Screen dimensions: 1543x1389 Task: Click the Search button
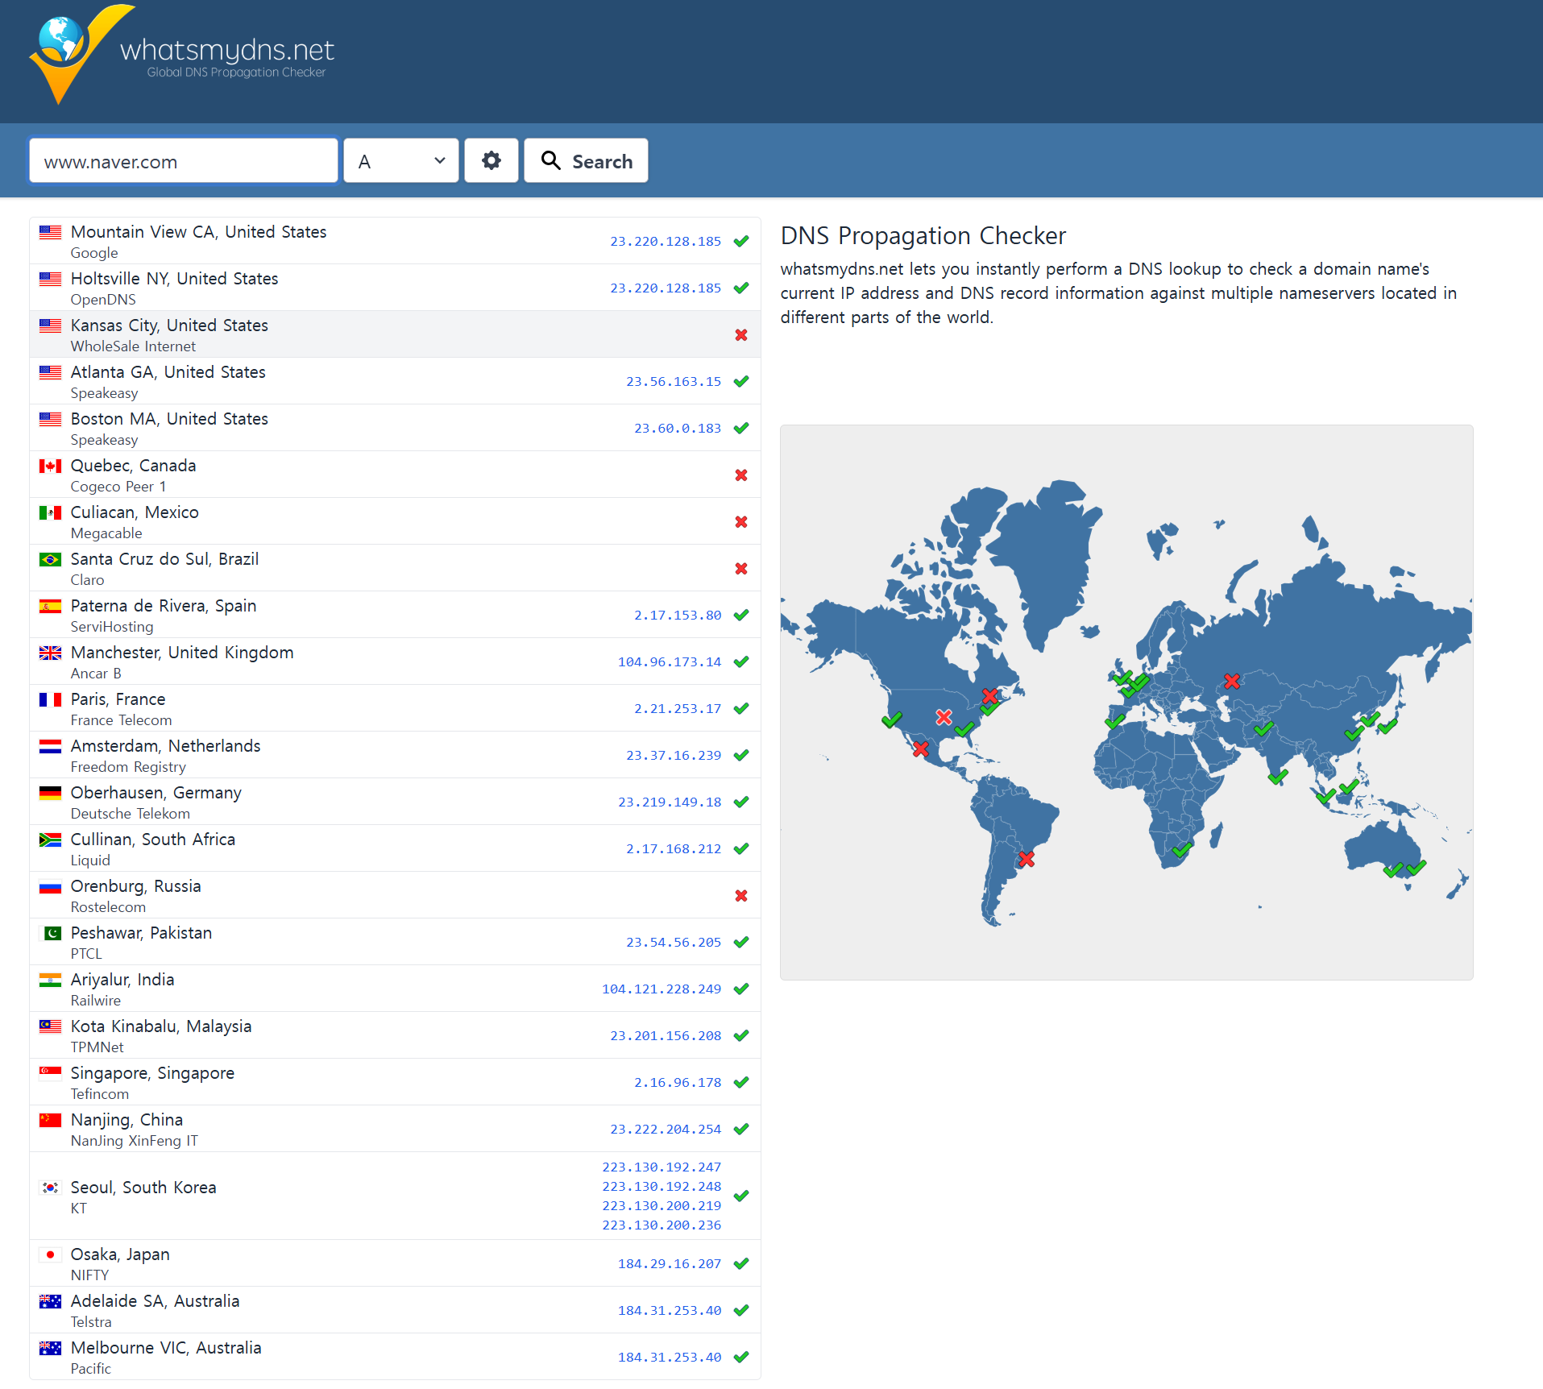pyautogui.click(x=586, y=160)
